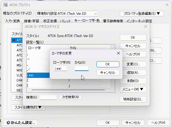Screen dimensions: 172x128
Task: Switch to the 電子辞典検索 tab
Action: point(113,21)
